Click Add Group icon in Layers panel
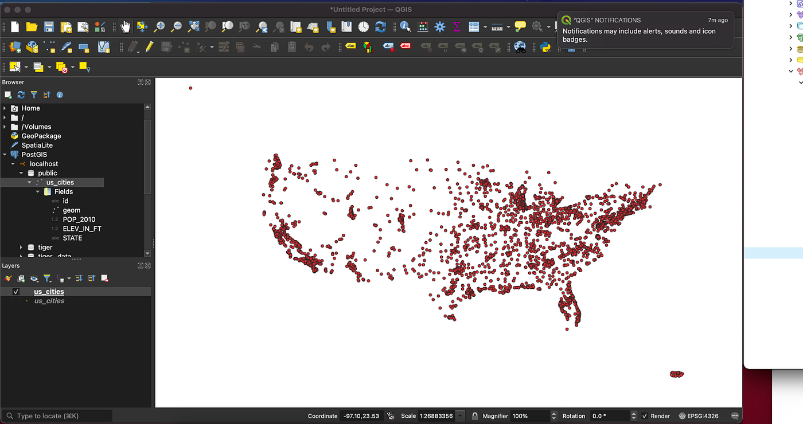 21,278
